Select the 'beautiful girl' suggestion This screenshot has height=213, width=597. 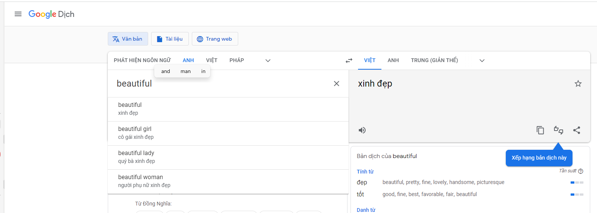click(228, 133)
